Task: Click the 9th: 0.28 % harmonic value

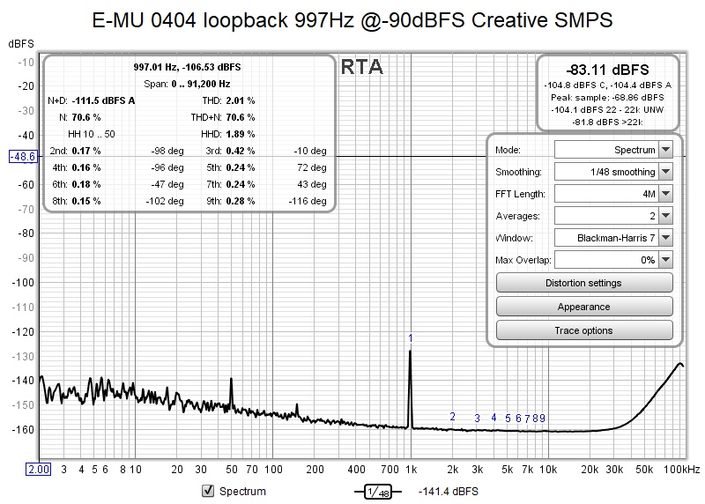Action: click(x=230, y=201)
